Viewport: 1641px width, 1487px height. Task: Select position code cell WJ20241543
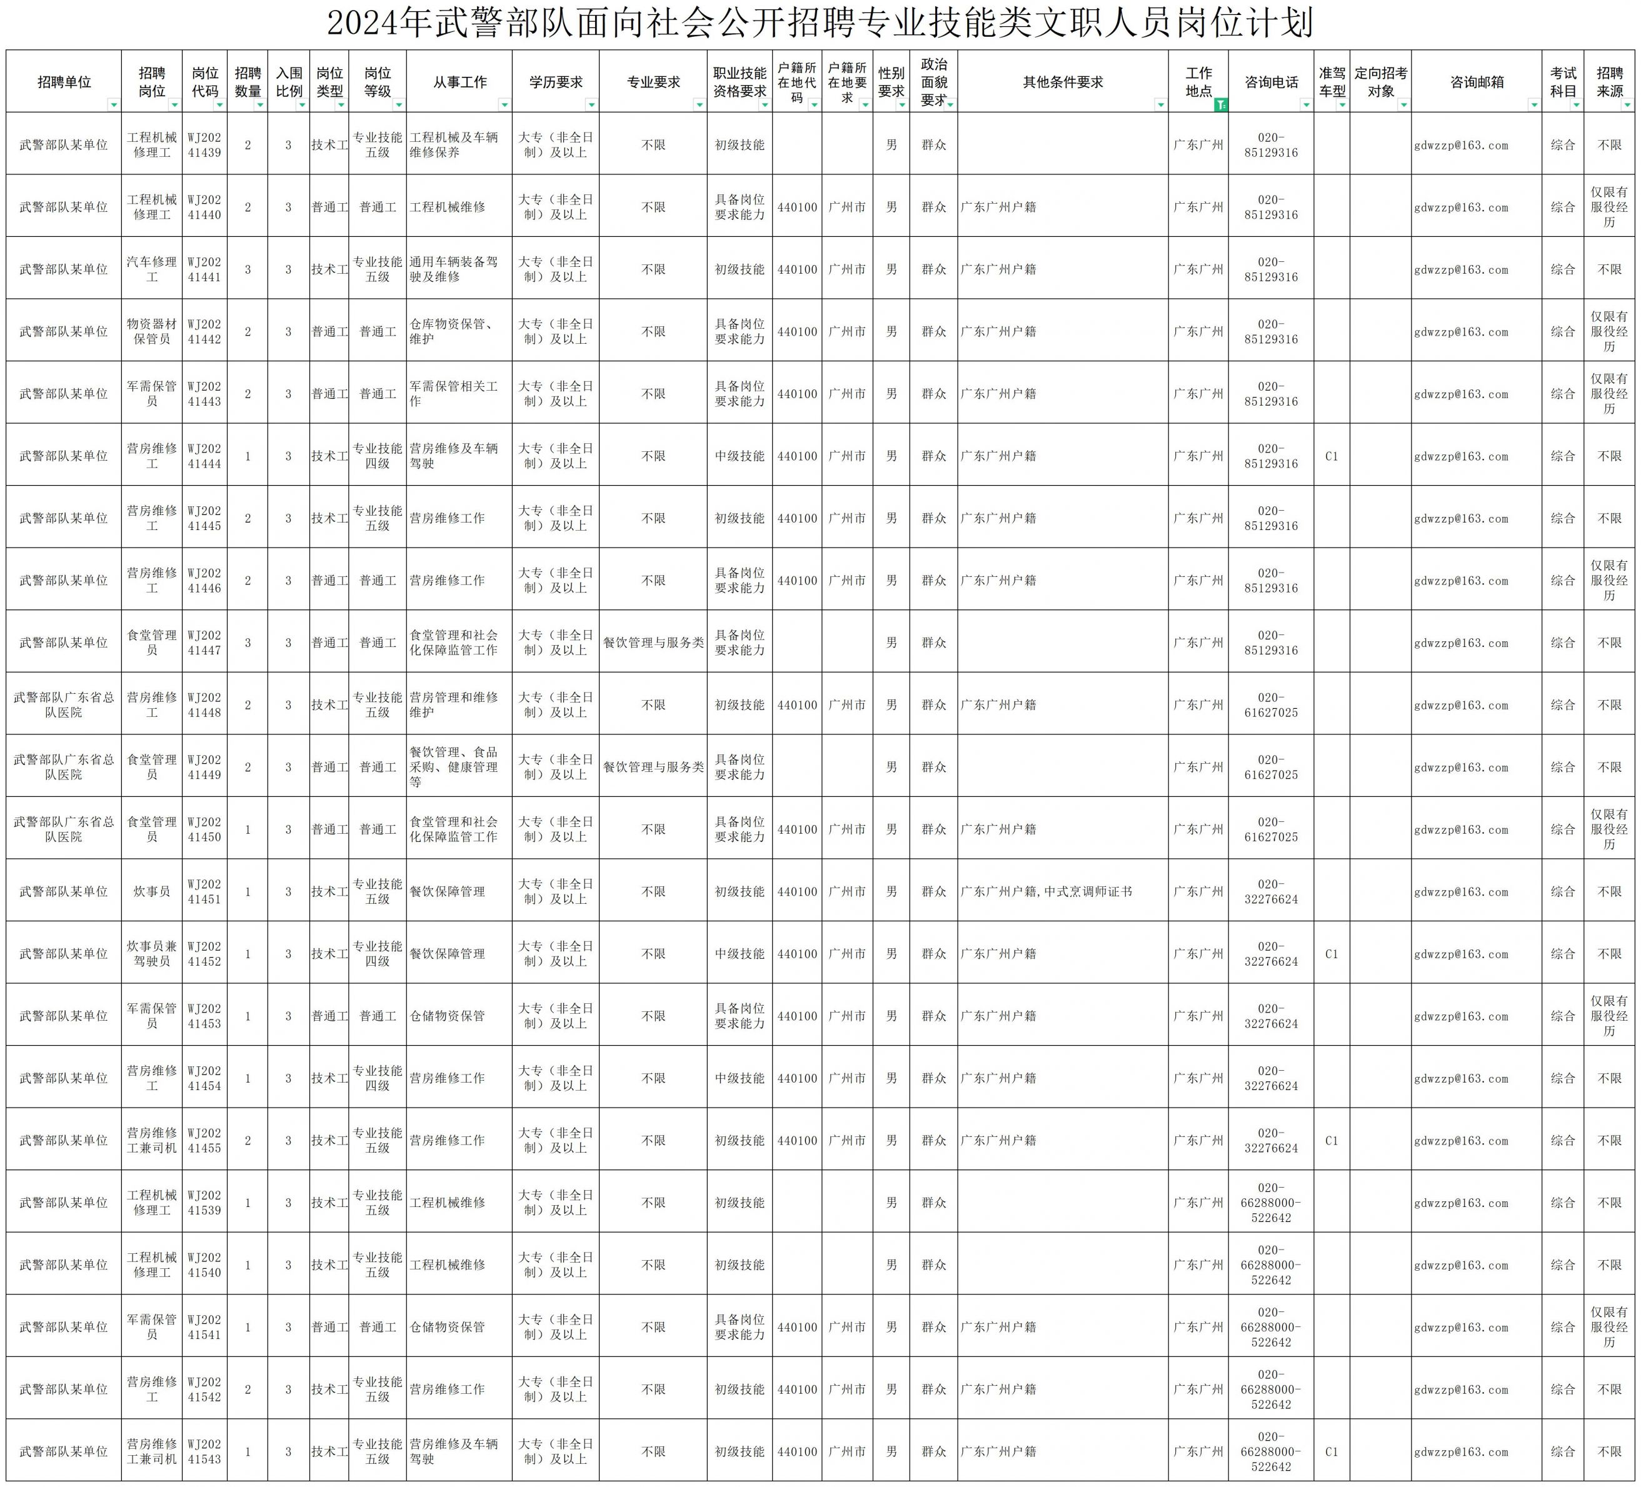point(204,1451)
